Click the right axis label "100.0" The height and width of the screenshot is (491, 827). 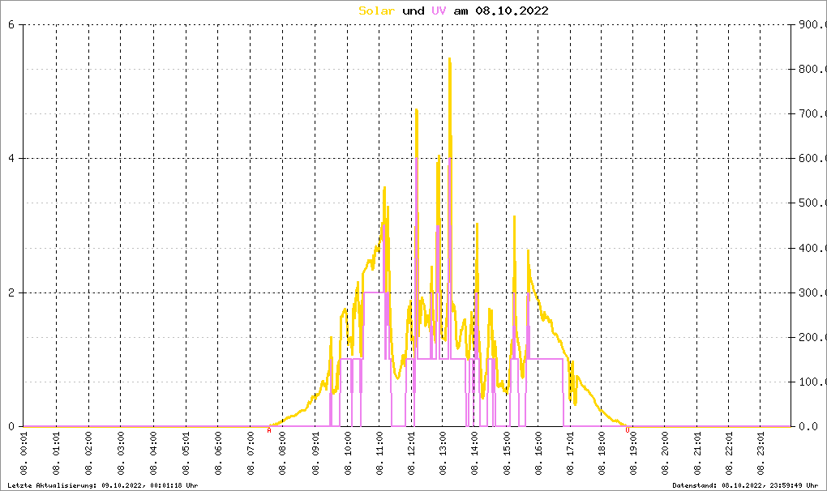coord(811,382)
